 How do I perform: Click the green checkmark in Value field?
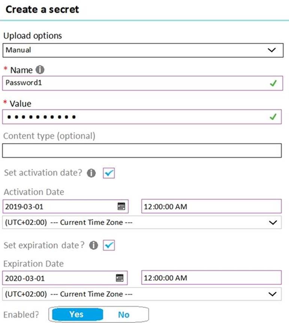(273, 117)
